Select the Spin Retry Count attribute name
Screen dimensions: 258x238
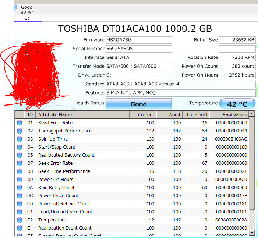click(56, 187)
